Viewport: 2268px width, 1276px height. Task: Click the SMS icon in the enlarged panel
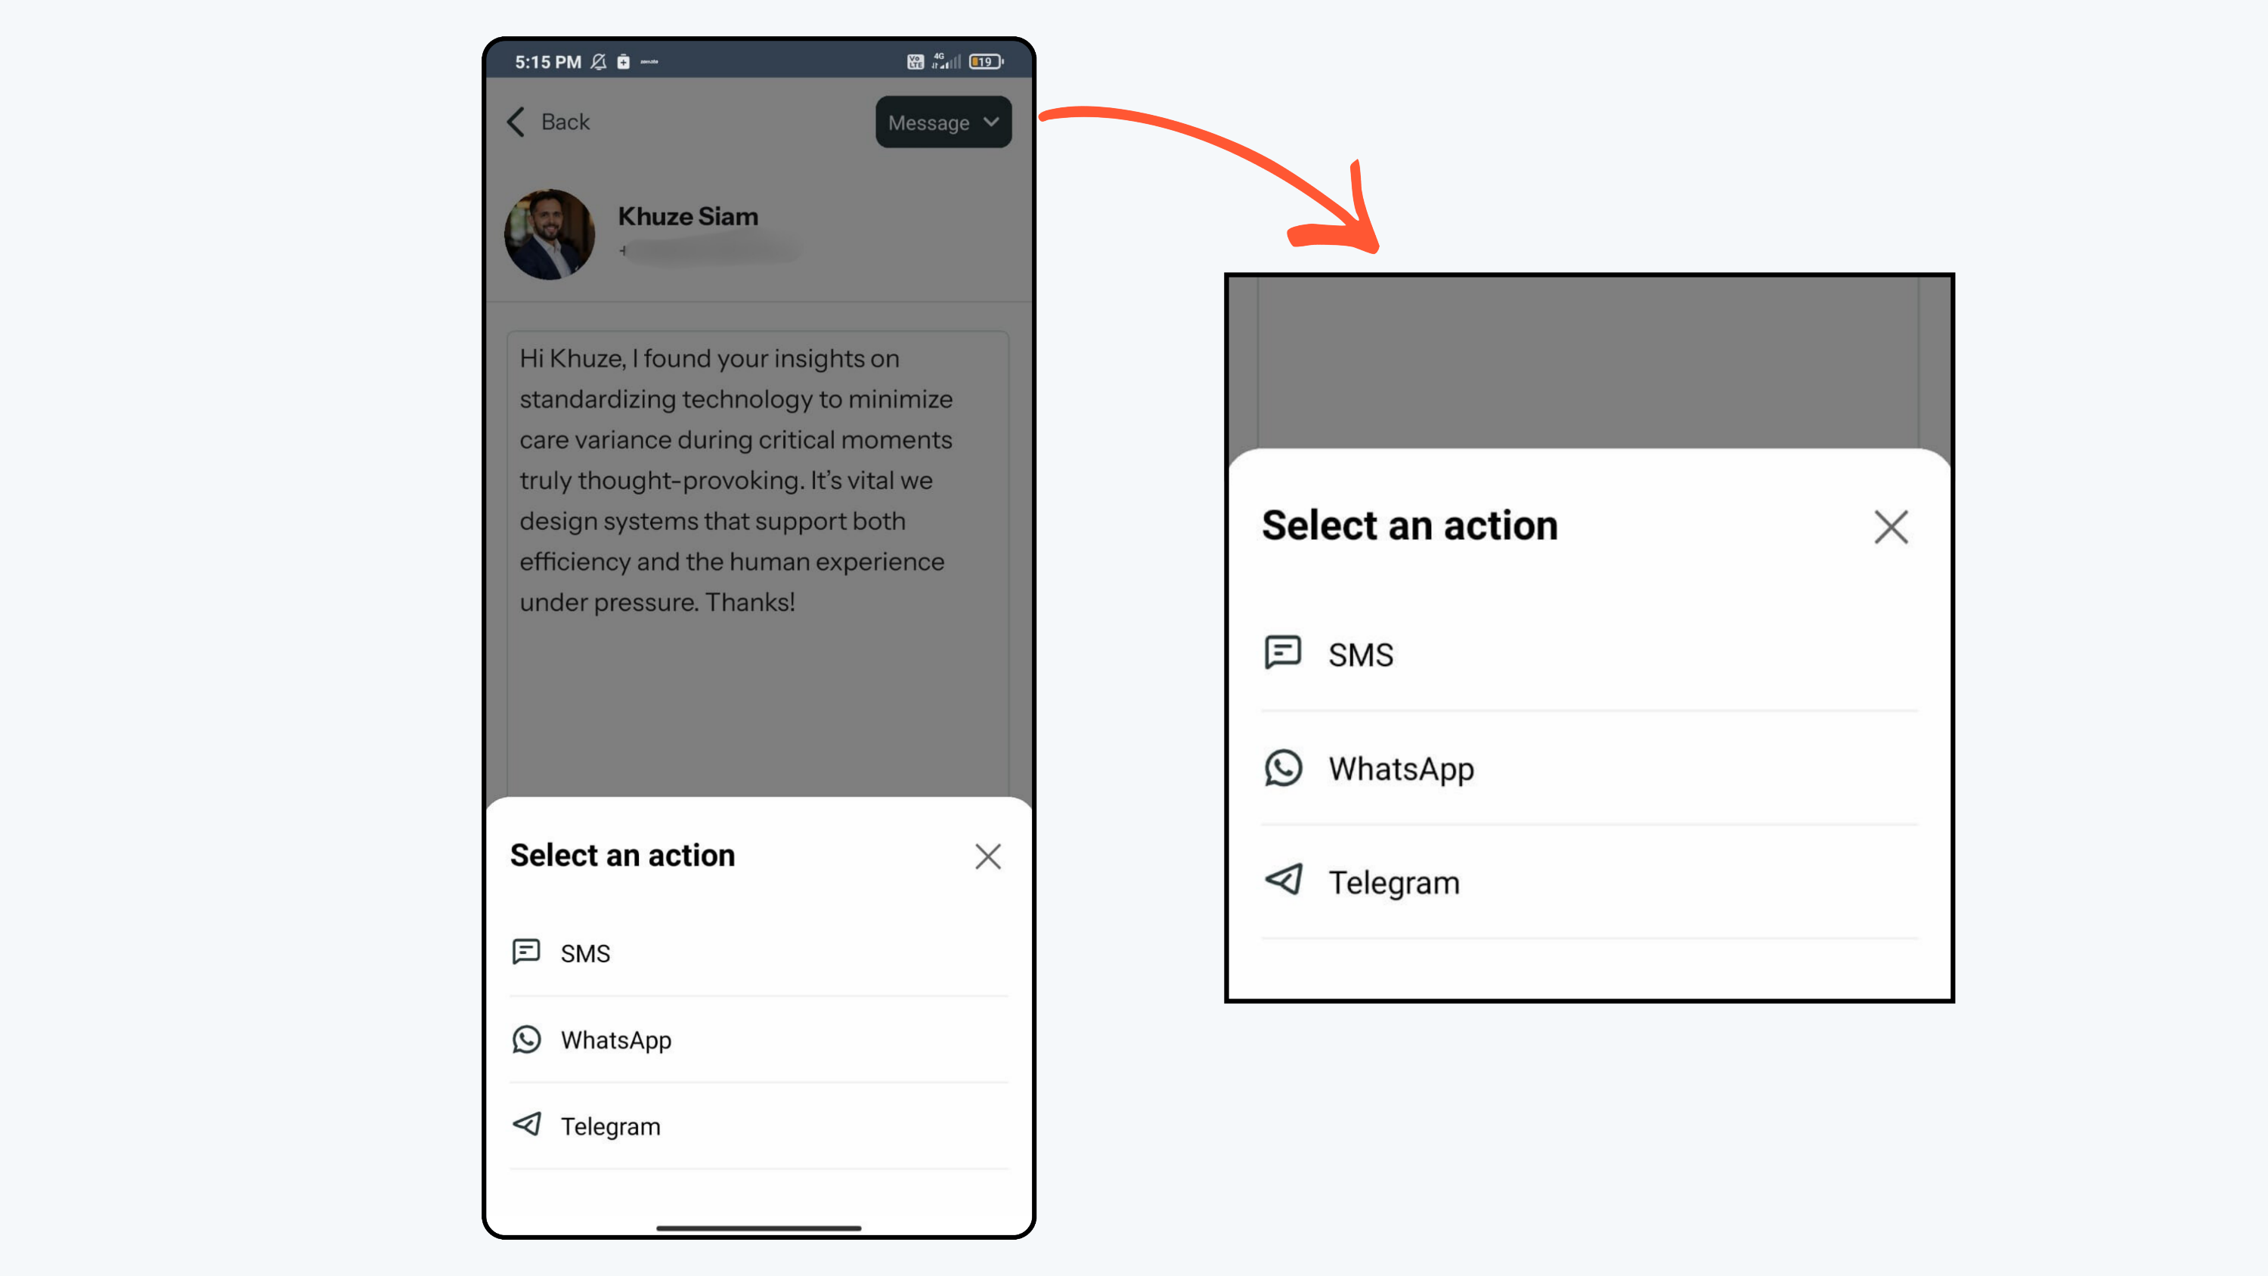(x=1283, y=652)
